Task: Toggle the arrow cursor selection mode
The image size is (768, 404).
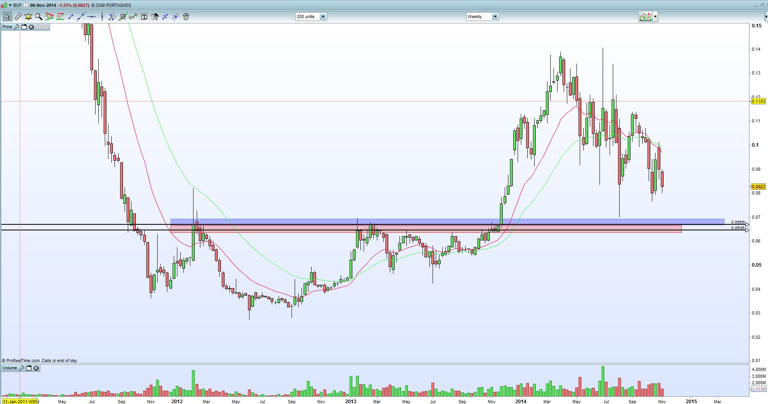Action: coord(7,17)
